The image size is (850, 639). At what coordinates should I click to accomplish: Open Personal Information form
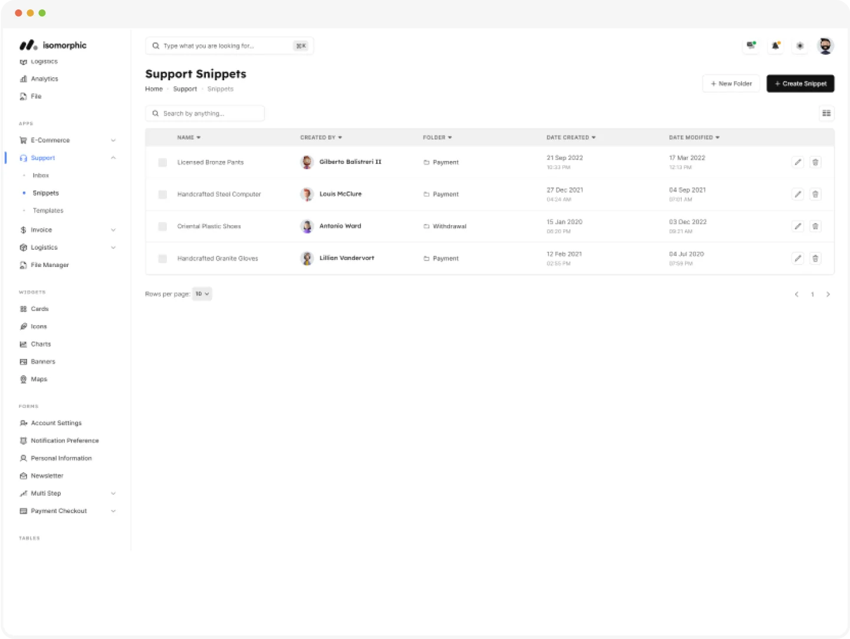point(55,458)
